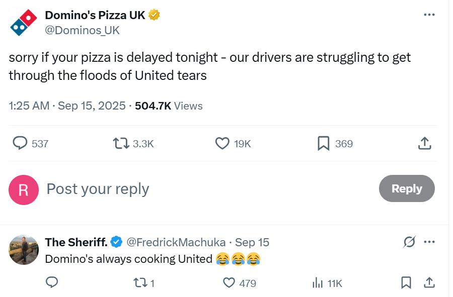Click the gray Reply button
This screenshot has height=297, width=453.
[x=407, y=188]
